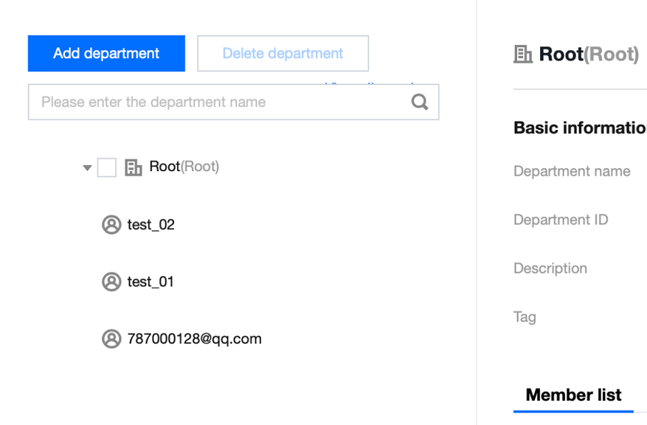Click the Basic information section heading
Viewport: 647px width, 425px height.
coord(579,128)
